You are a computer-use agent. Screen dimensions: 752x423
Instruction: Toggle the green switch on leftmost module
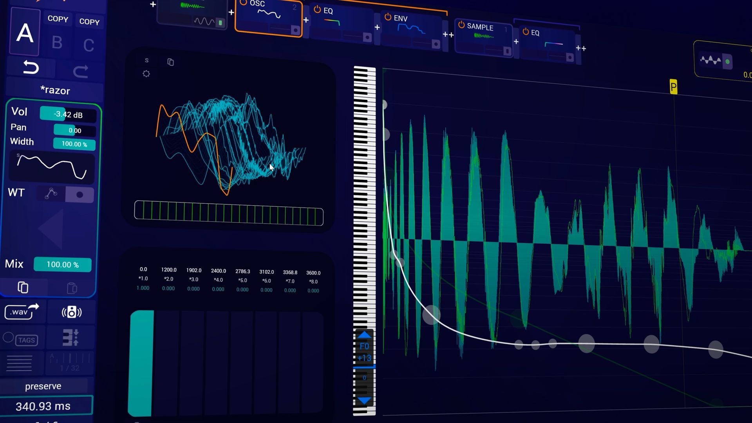tap(221, 23)
